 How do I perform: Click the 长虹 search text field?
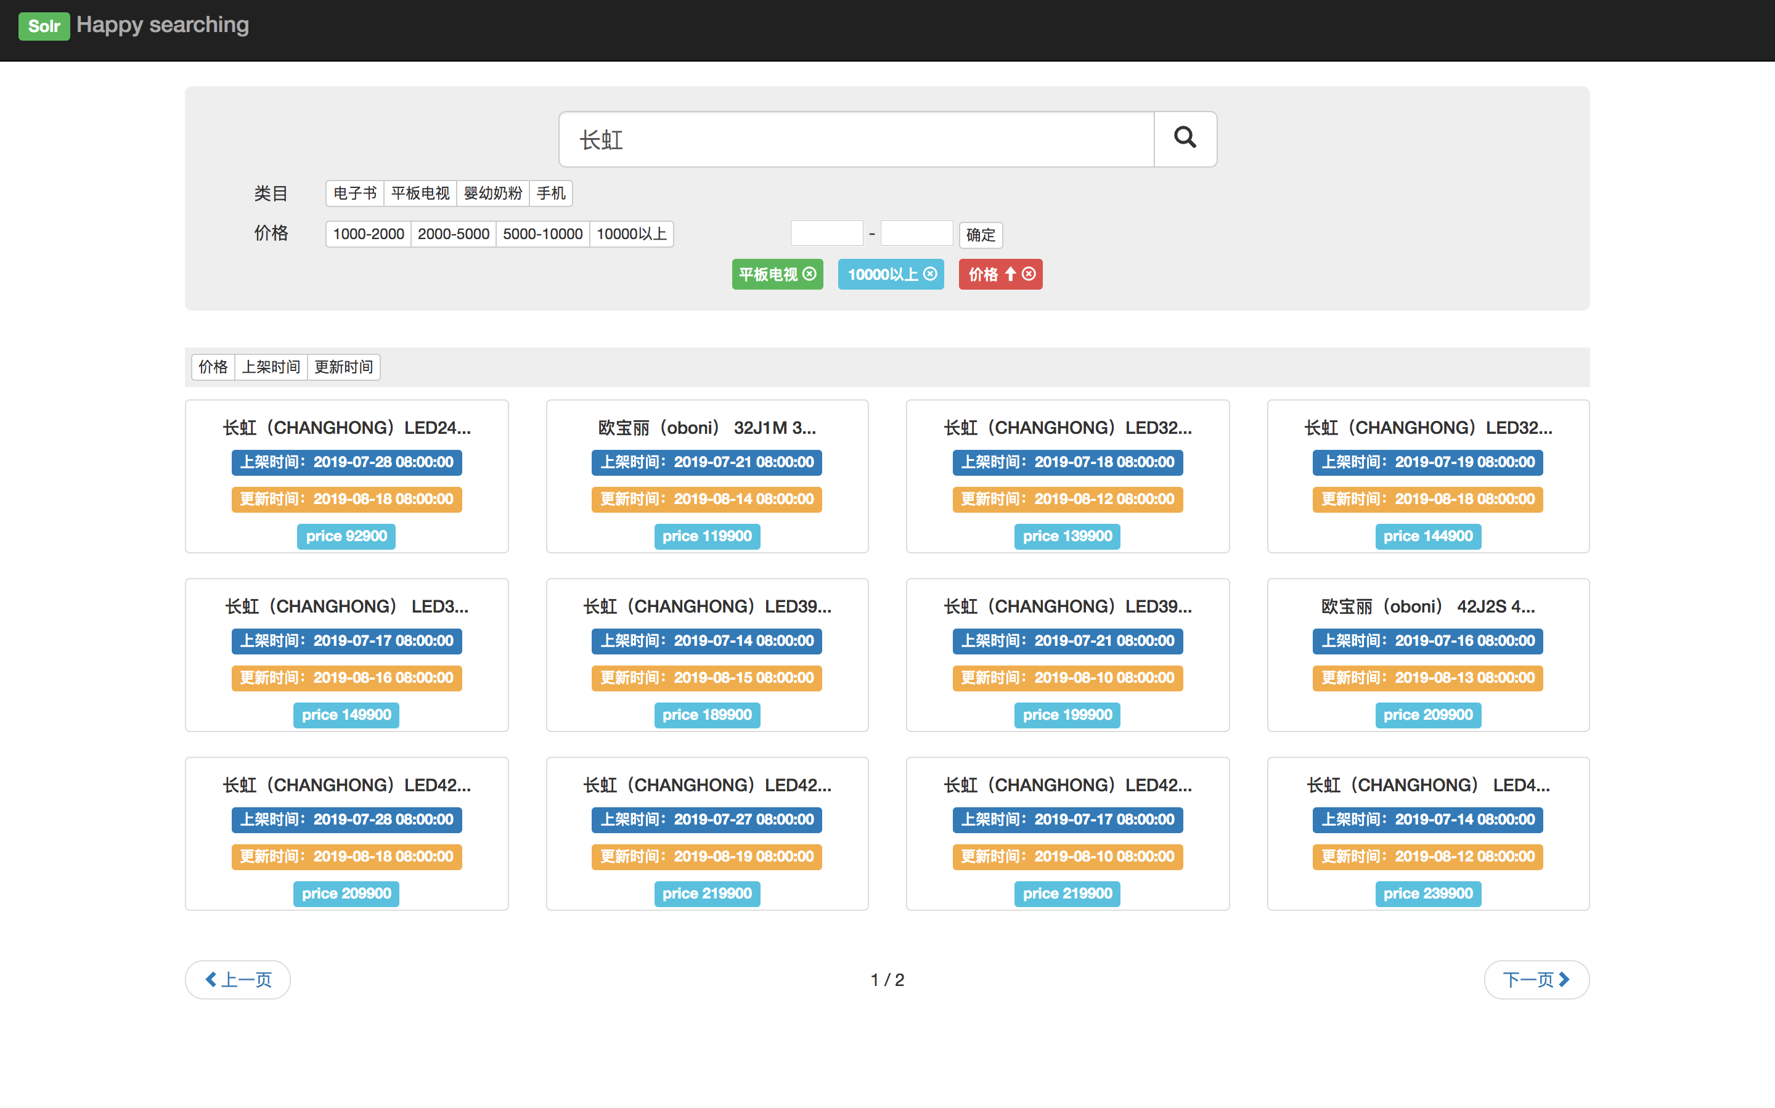coord(856,139)
